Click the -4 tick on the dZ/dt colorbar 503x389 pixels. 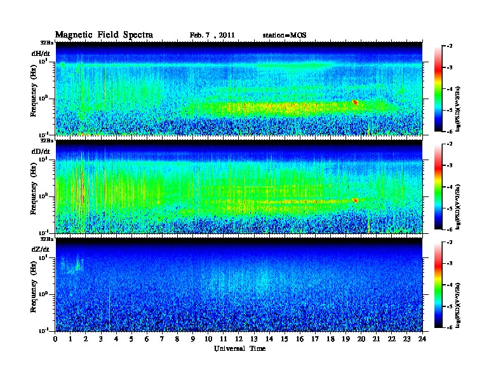[x=450, y=285]
